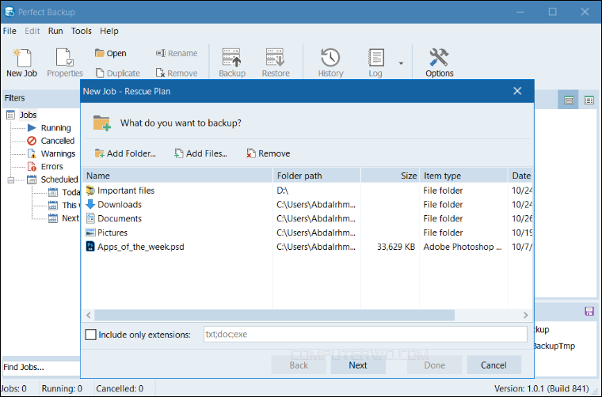Click the Next button
The height and width of the screenshot is (397, 602).
[358, 365]
